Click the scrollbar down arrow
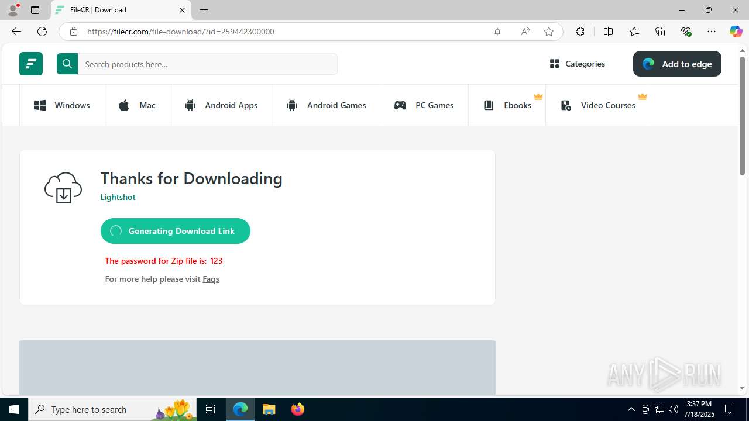 click(x=742, y=388)
